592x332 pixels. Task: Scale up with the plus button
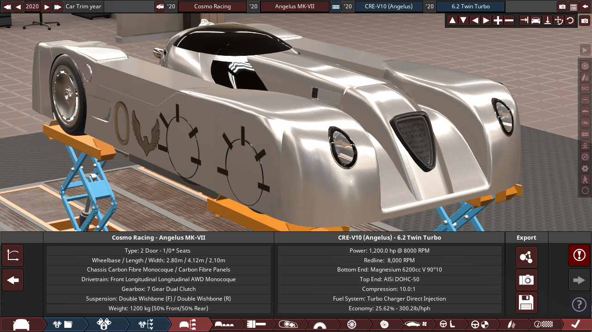[x=498, y=20]
